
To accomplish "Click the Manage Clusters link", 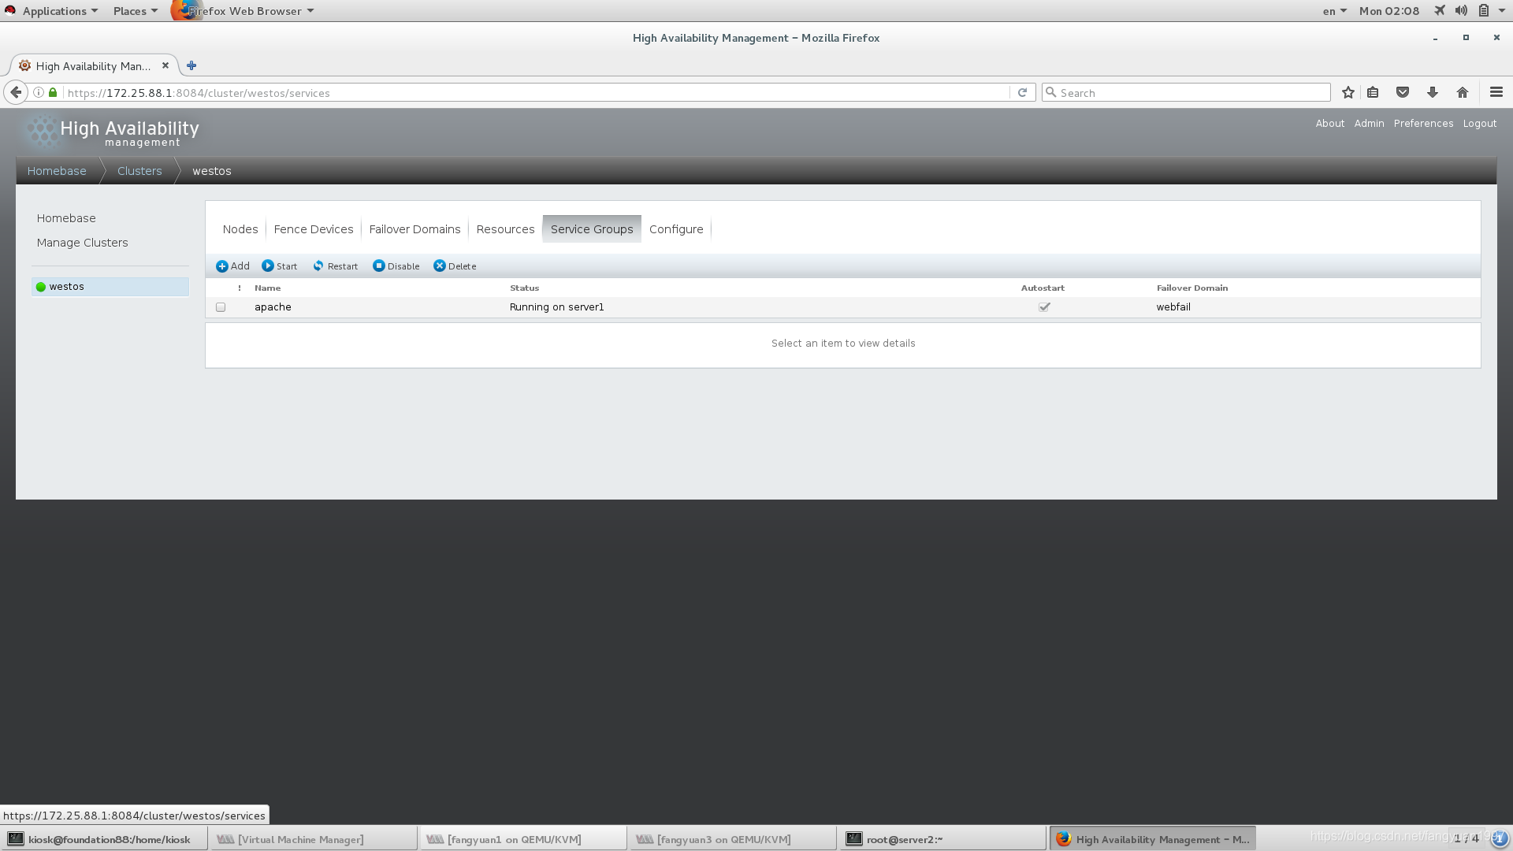I will (x=82, y=243).
